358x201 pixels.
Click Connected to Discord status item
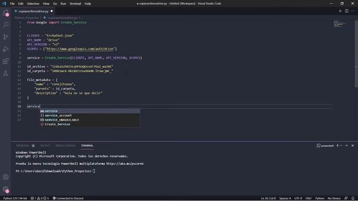68,198
